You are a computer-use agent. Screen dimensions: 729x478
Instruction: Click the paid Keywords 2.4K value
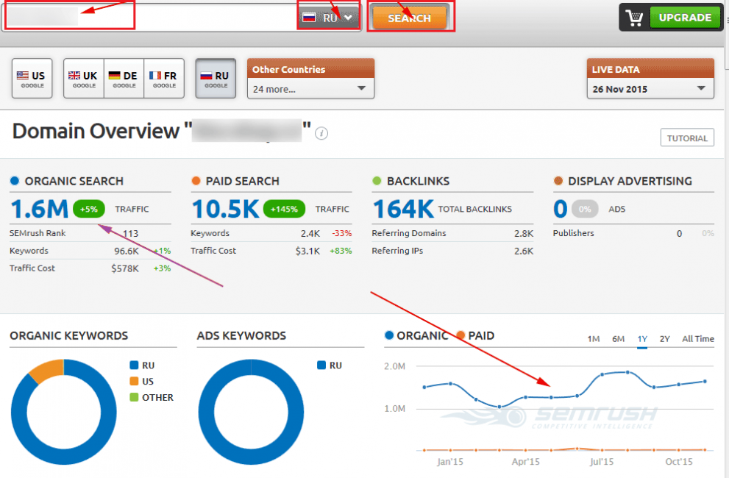click(x=310, y=233)
